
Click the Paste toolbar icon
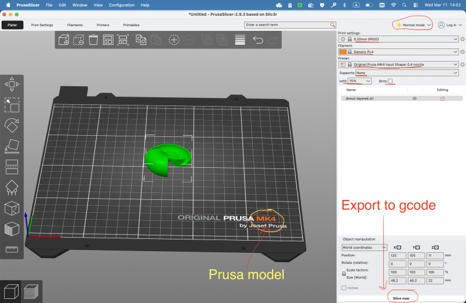point(156,40)
